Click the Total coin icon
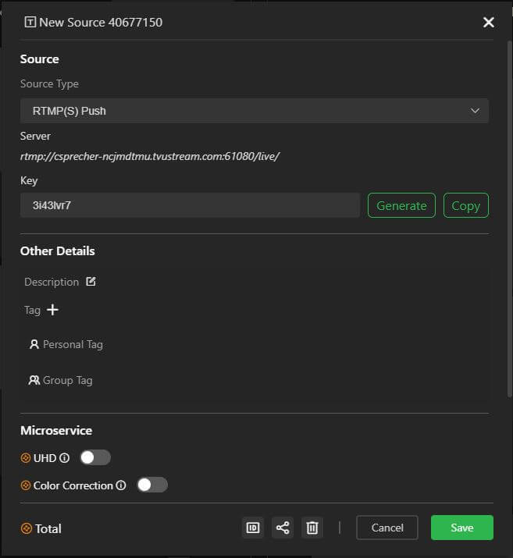 tap(27, 528)
